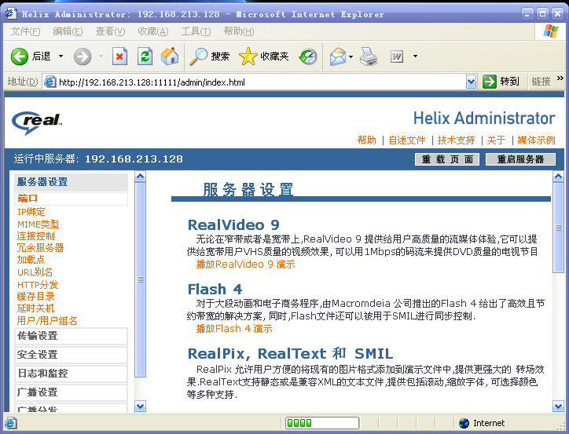The image size is (569, 434).
Task: Click the Back (后退) arrow icon
Action: pos(19,57)
